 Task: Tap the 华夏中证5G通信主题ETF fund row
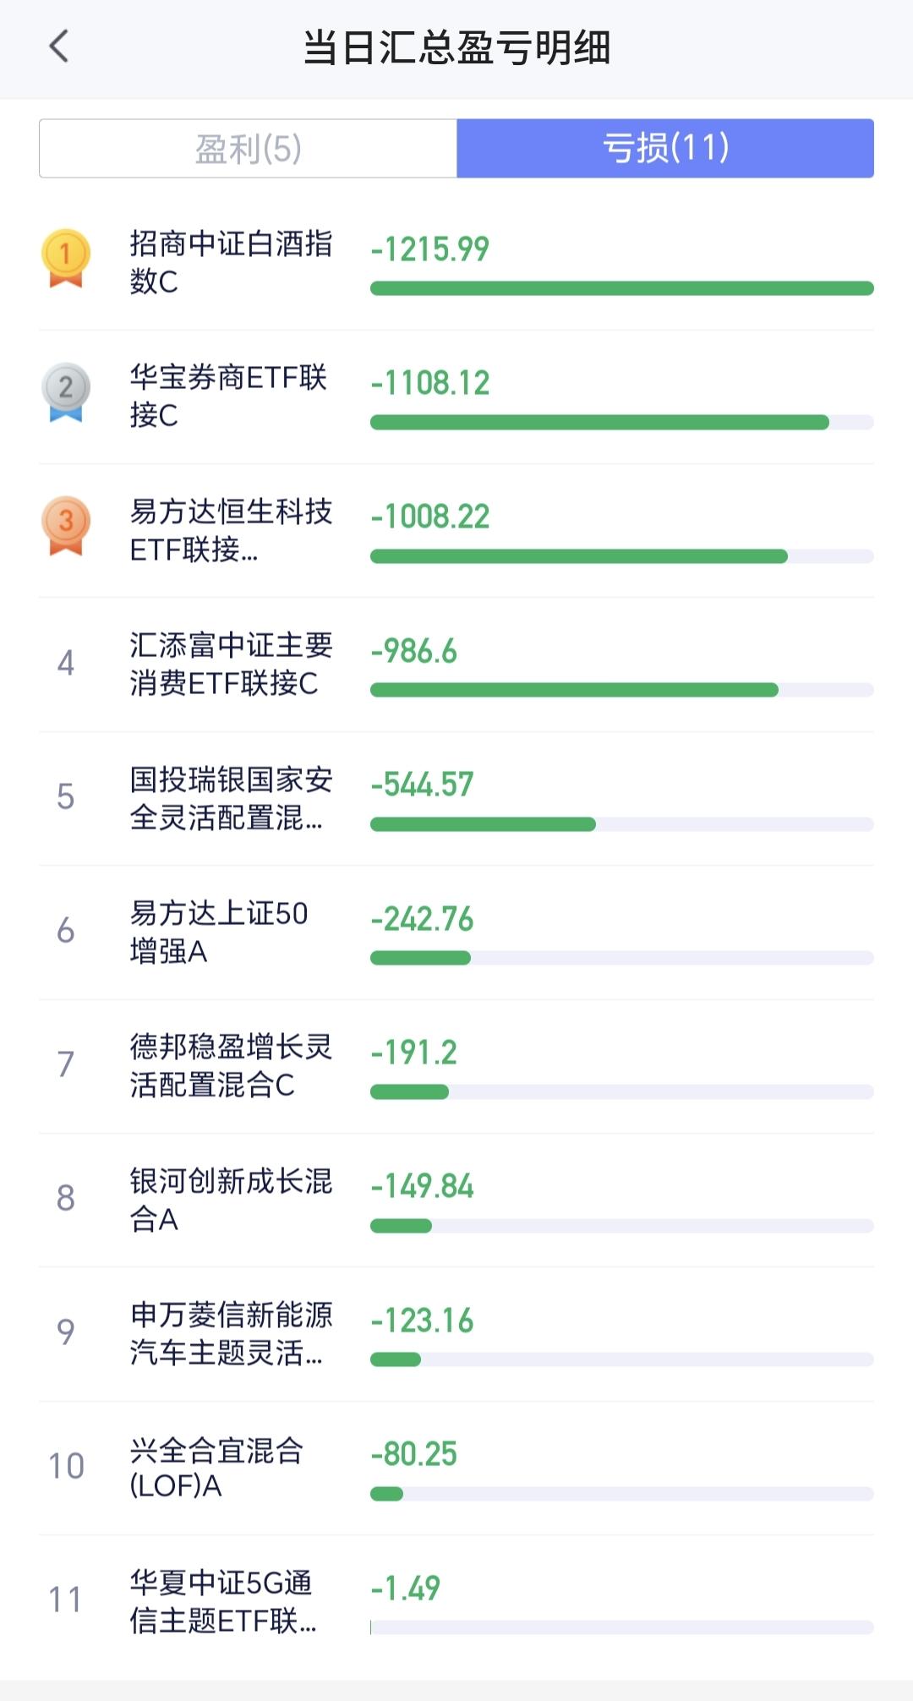point(456,1601)
